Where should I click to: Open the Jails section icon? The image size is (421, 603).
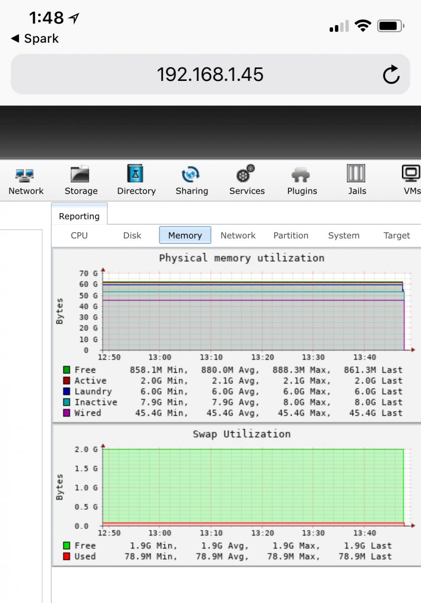(357, 174)
